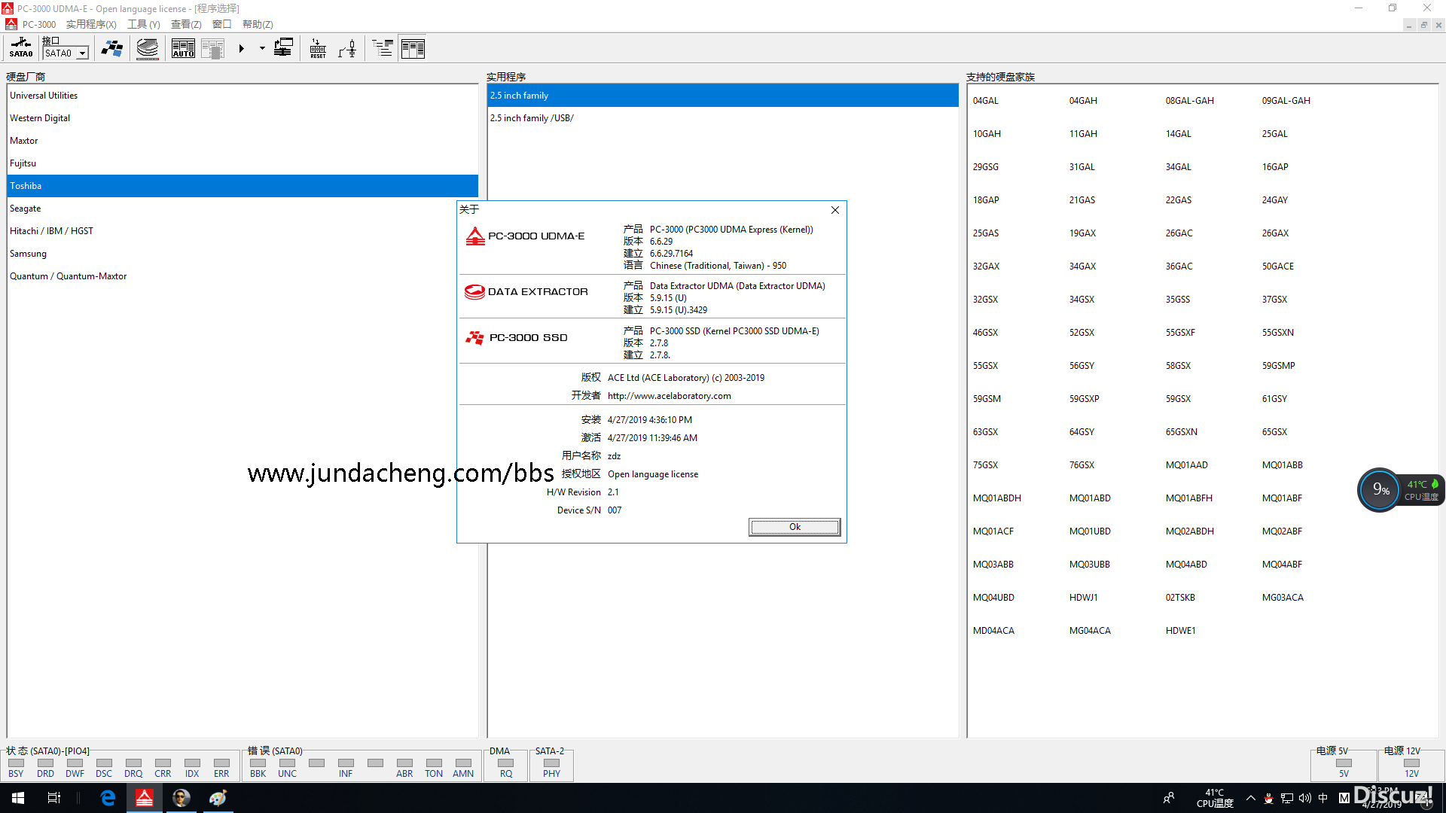Select the three-column list view icon

pyautogui.click(x=413, y=49)
